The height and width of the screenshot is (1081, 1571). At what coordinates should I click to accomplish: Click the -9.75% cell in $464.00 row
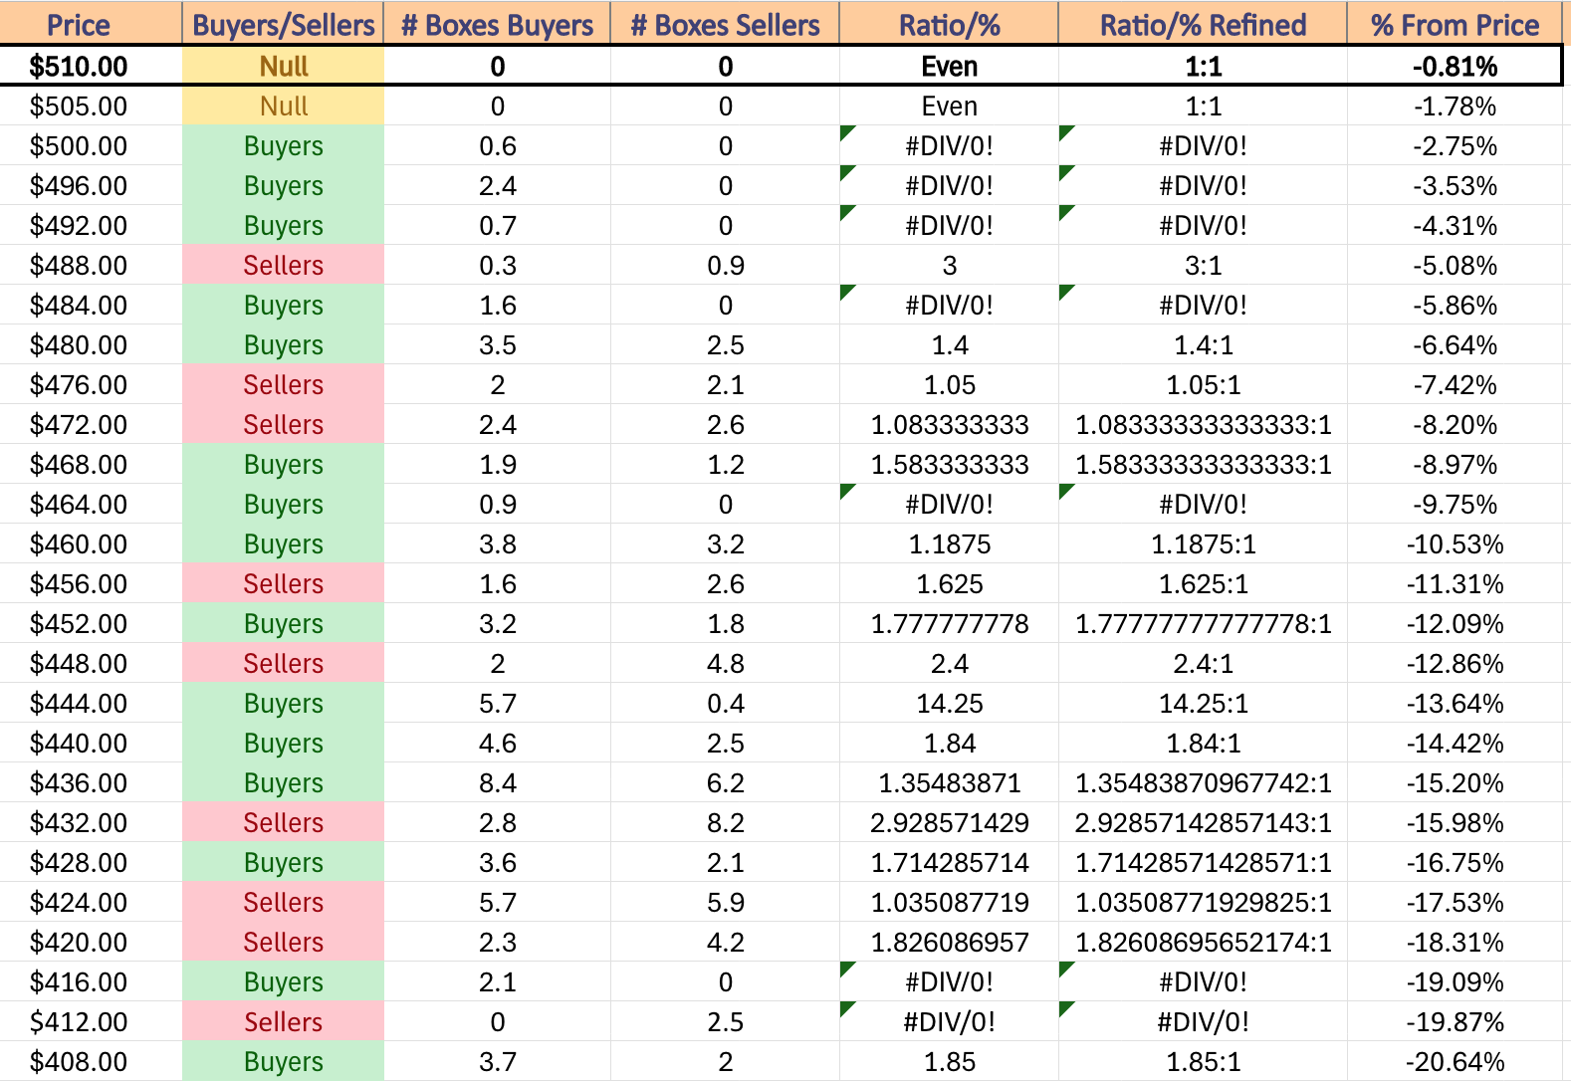(1455, 504)
